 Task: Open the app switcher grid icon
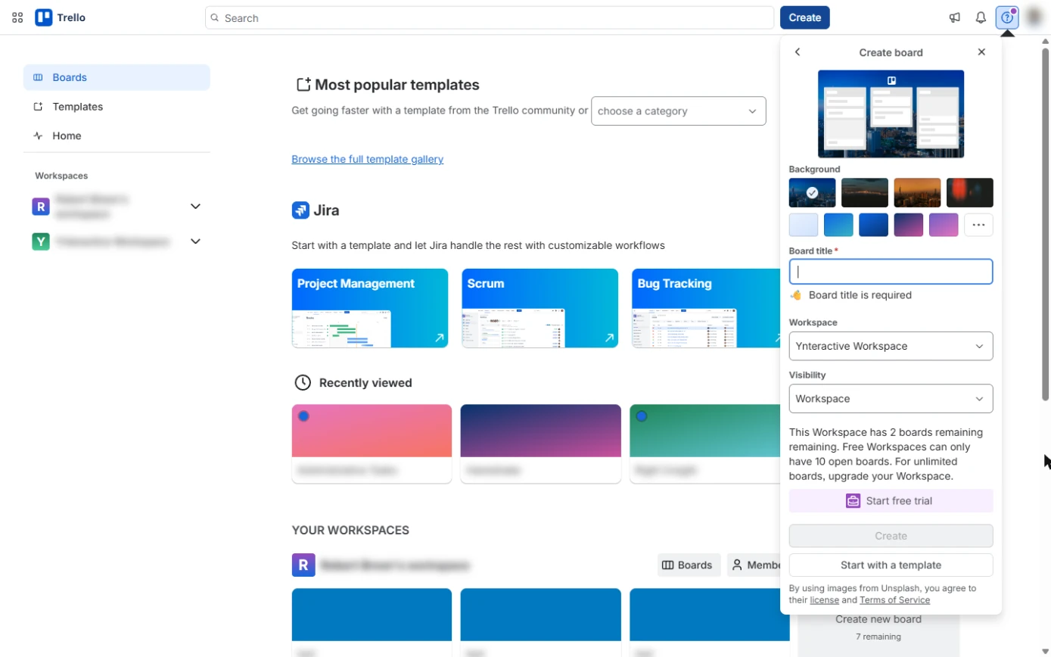pos(17,17)
